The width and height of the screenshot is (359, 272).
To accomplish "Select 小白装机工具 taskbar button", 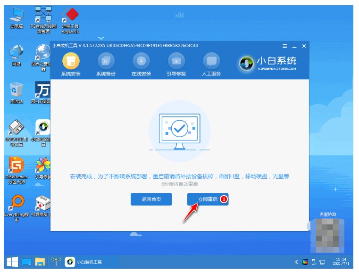I will point(83,262).
